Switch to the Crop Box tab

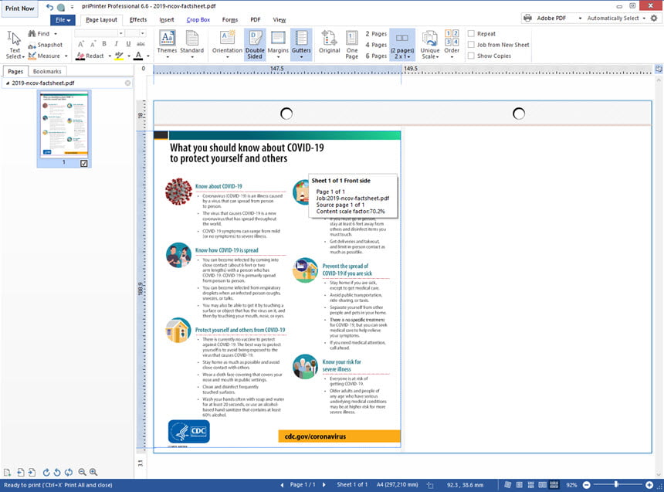(x=198, y=19)
